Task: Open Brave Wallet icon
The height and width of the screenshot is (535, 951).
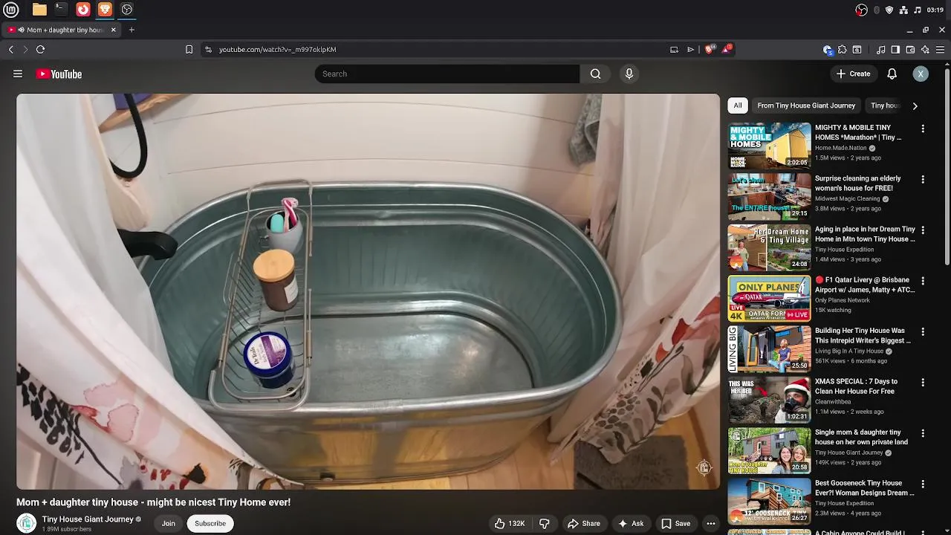Action: pyautogui.click(x=910, y=50)
